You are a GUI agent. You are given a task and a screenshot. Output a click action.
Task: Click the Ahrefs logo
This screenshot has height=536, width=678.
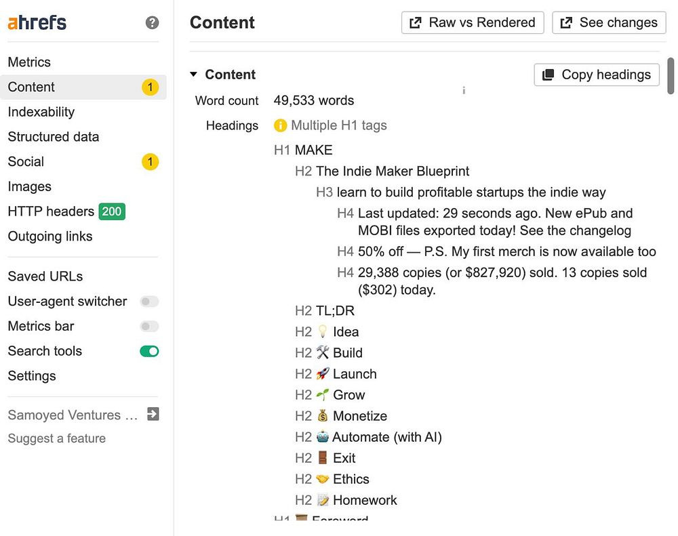(x=37, y=22)
